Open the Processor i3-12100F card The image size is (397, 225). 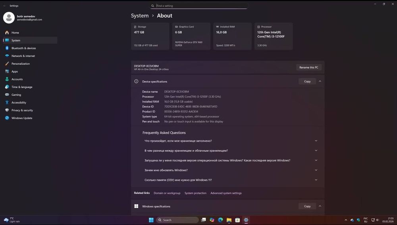(x=274, y=36)
